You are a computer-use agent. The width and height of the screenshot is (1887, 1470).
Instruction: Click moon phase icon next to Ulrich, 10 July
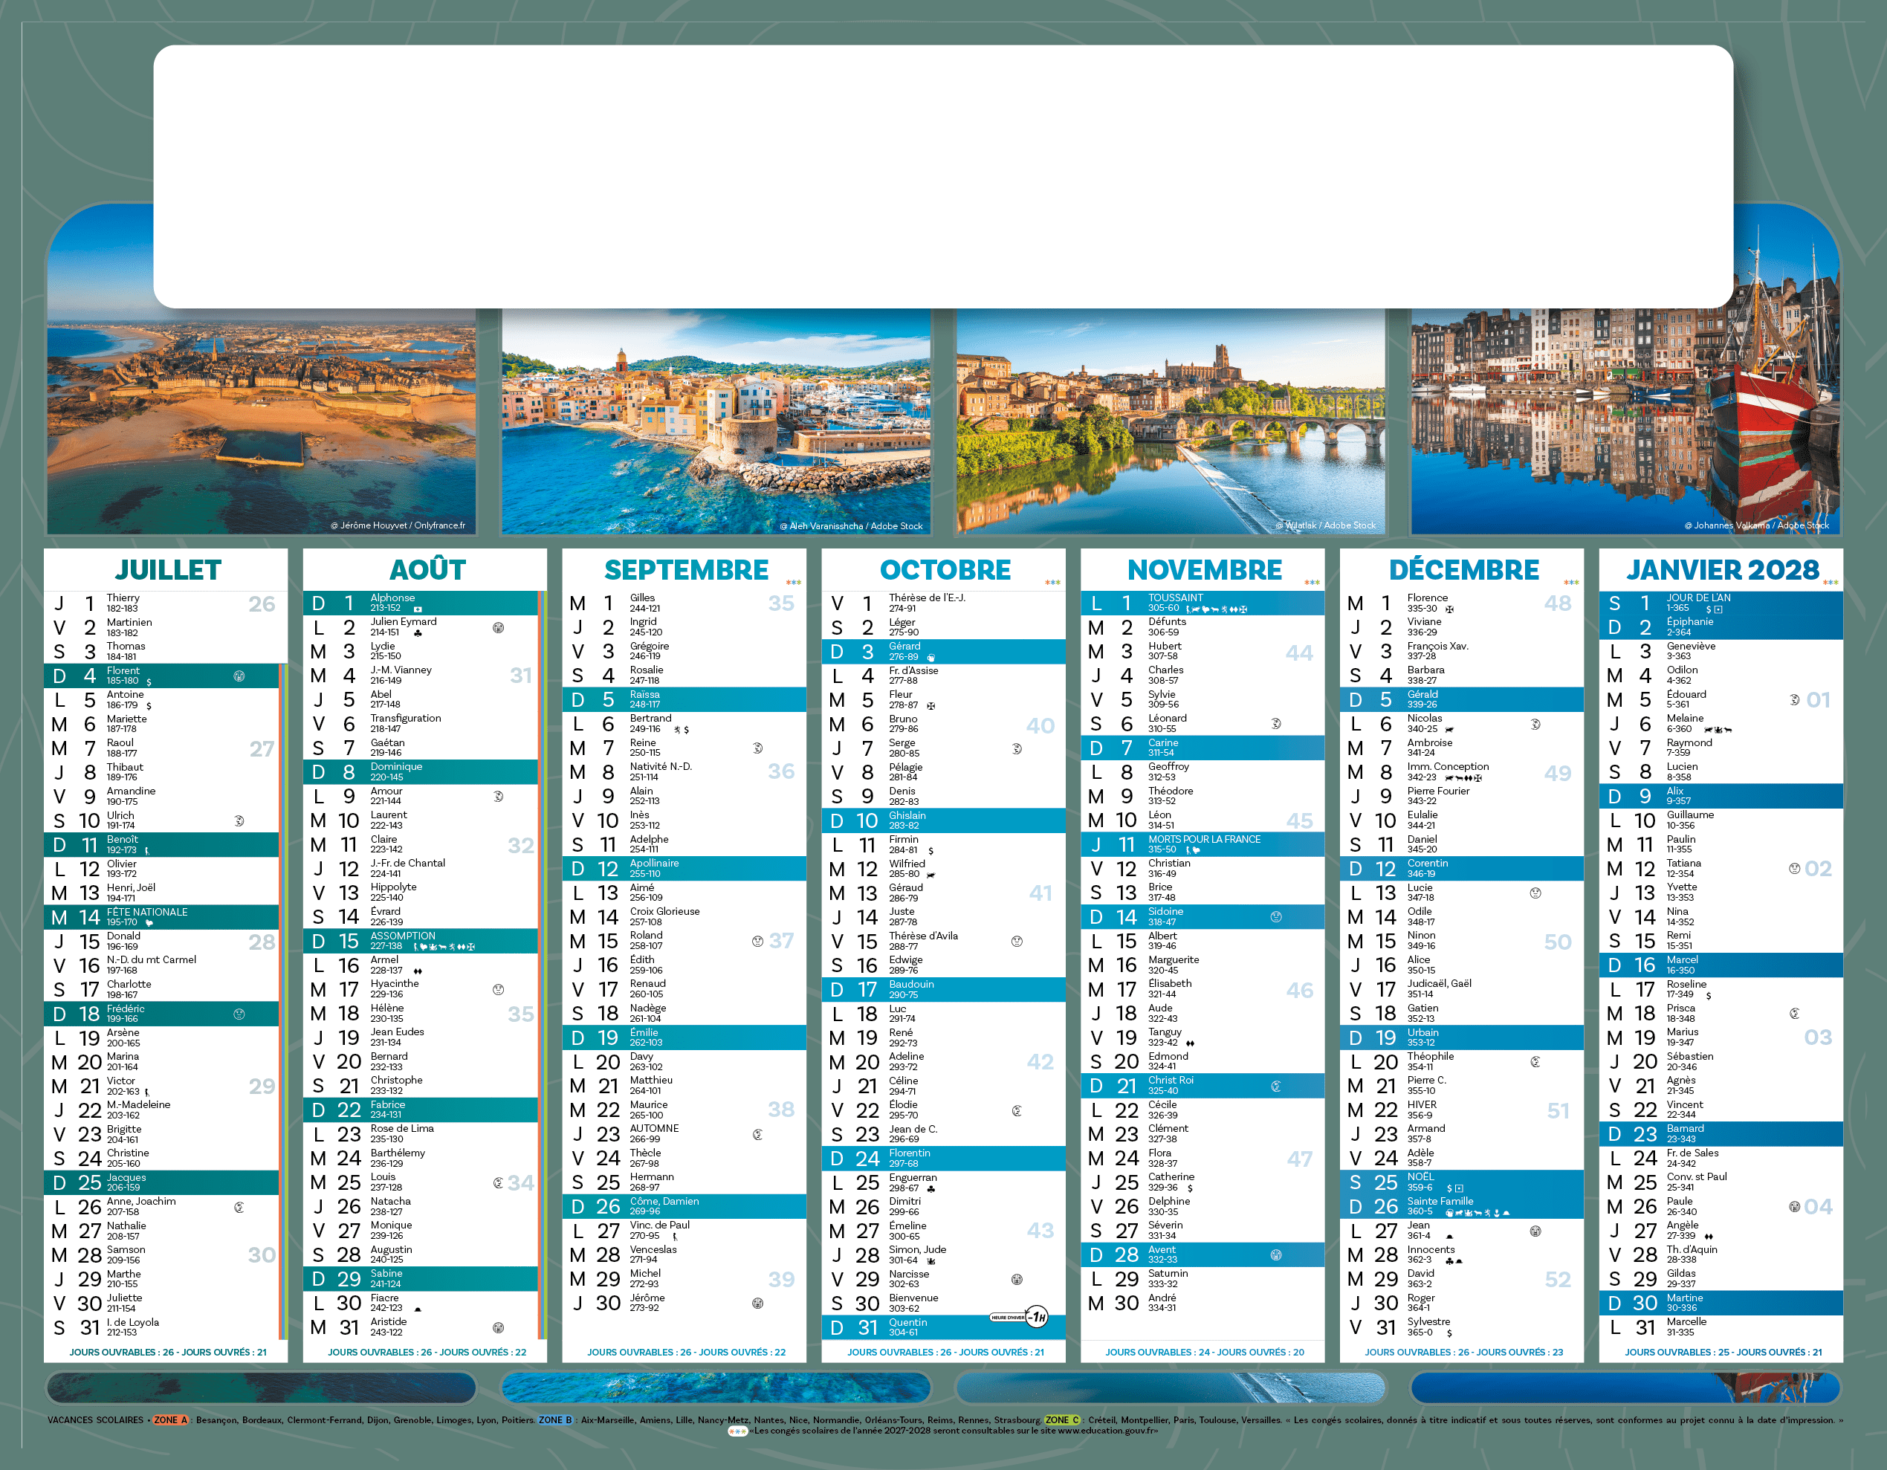239,821
